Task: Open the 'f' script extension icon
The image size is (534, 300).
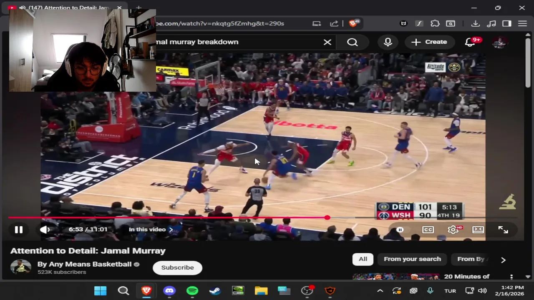Action: (419, 24)
